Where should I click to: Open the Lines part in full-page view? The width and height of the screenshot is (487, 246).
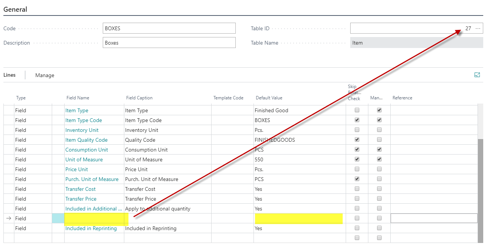(x=477, y=75)
